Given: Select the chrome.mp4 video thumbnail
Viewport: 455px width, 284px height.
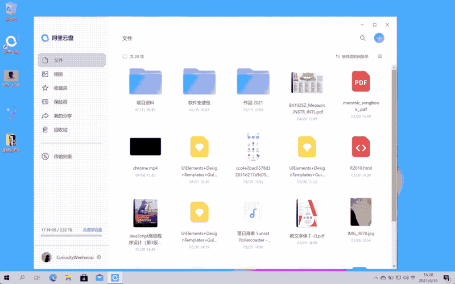Looking at the screenshot, I should tap(145, 147).
